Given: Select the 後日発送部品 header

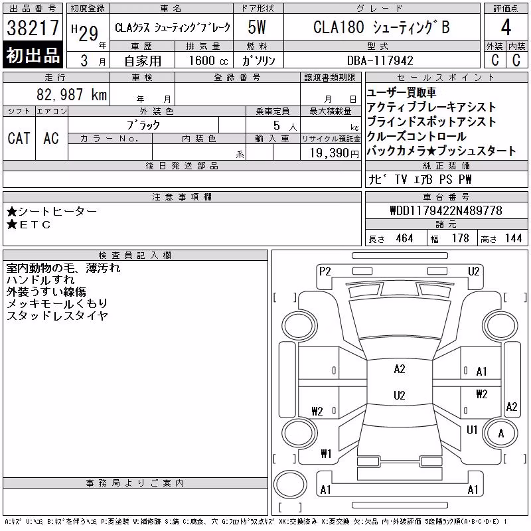Looking at the screenshot, I should pos(182,165).
